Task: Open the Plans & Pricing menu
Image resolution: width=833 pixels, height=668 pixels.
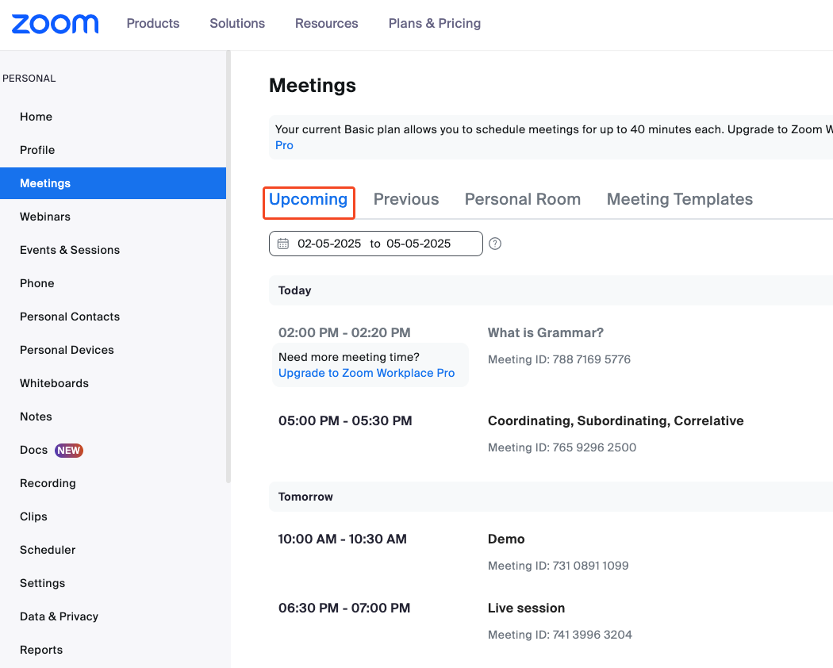Action: point(434,24)
